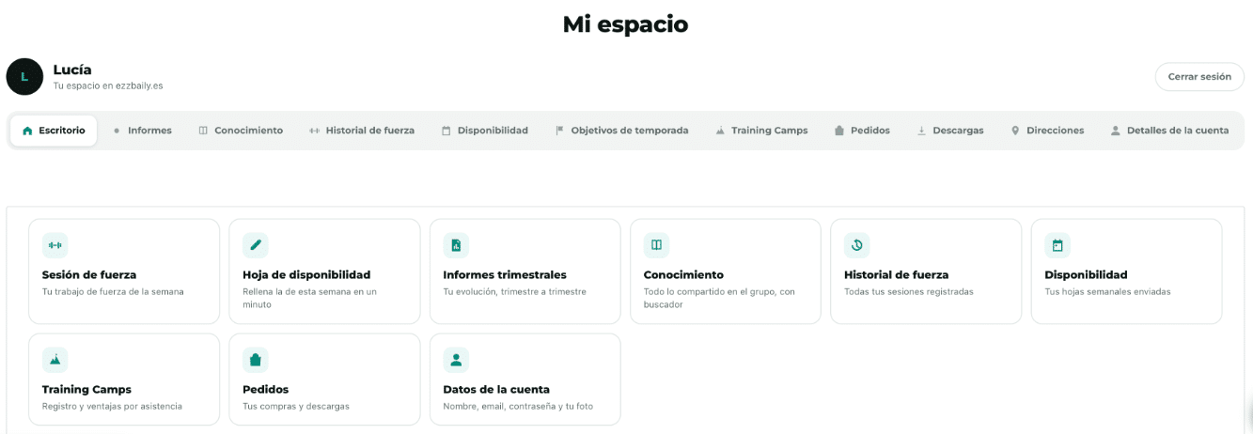The width and height of the screenshot is (1253, 434).
Task: Click mountain icon beside Training Camps tab
Action: [x=720, y=131]
